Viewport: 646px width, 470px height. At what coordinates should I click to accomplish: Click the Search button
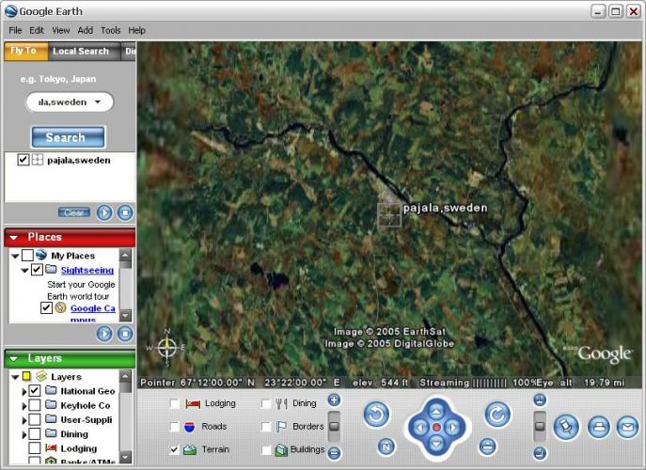click(66, 137)
